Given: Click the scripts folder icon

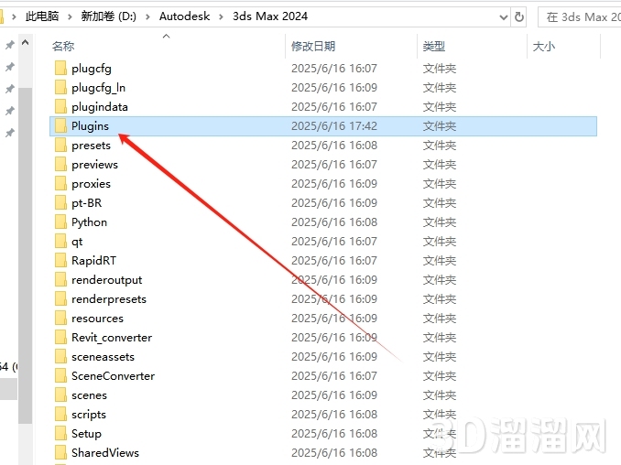Looking at the screenshot, I should click(60, 415).
